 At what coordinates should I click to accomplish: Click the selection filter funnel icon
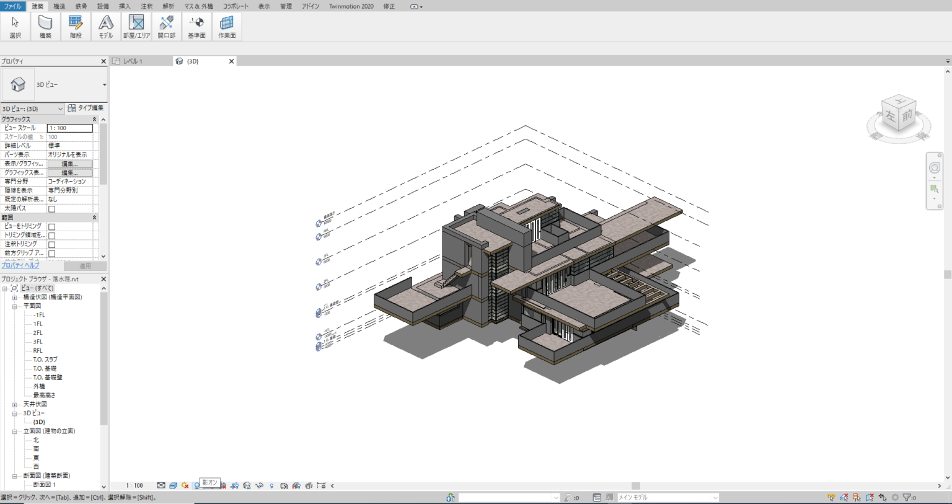coord(907,497)
